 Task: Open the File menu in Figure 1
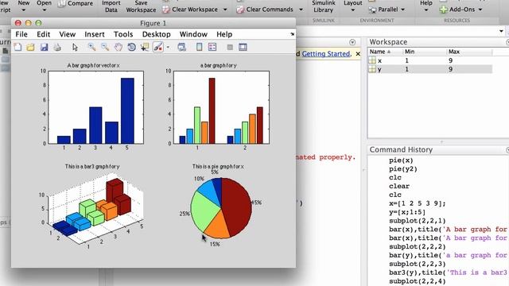tap(21, 34)
